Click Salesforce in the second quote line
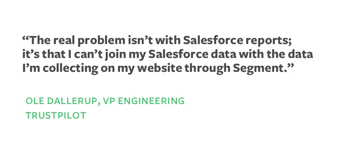 pos(178,54)
